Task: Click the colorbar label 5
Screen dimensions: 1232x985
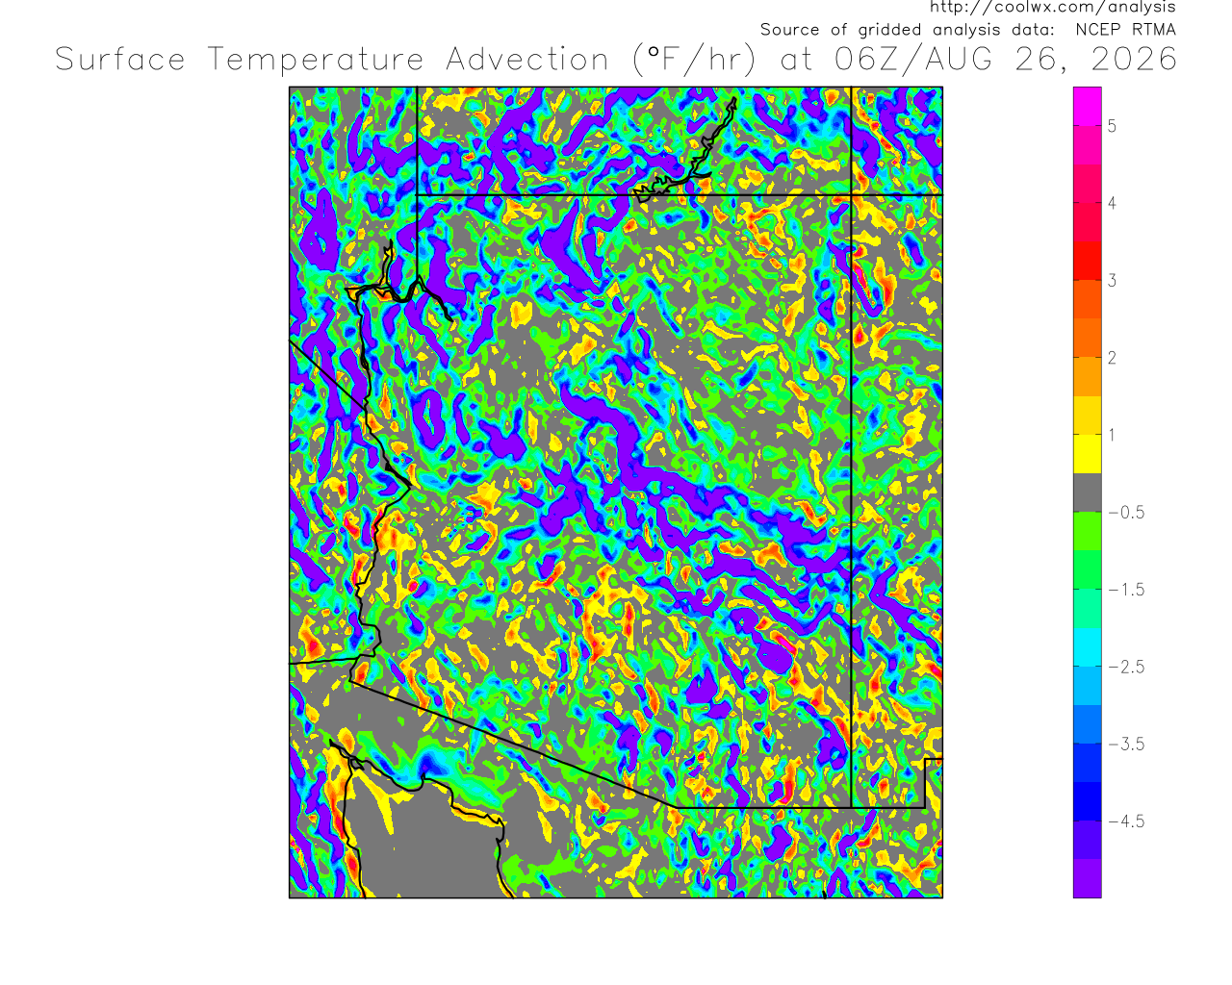Action: [1112, 126]
